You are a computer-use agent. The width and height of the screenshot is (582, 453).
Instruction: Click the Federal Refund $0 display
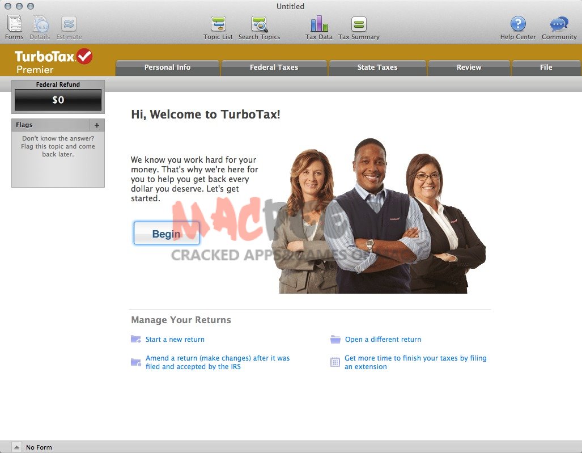pyautogui.click(x=58, y=100)
